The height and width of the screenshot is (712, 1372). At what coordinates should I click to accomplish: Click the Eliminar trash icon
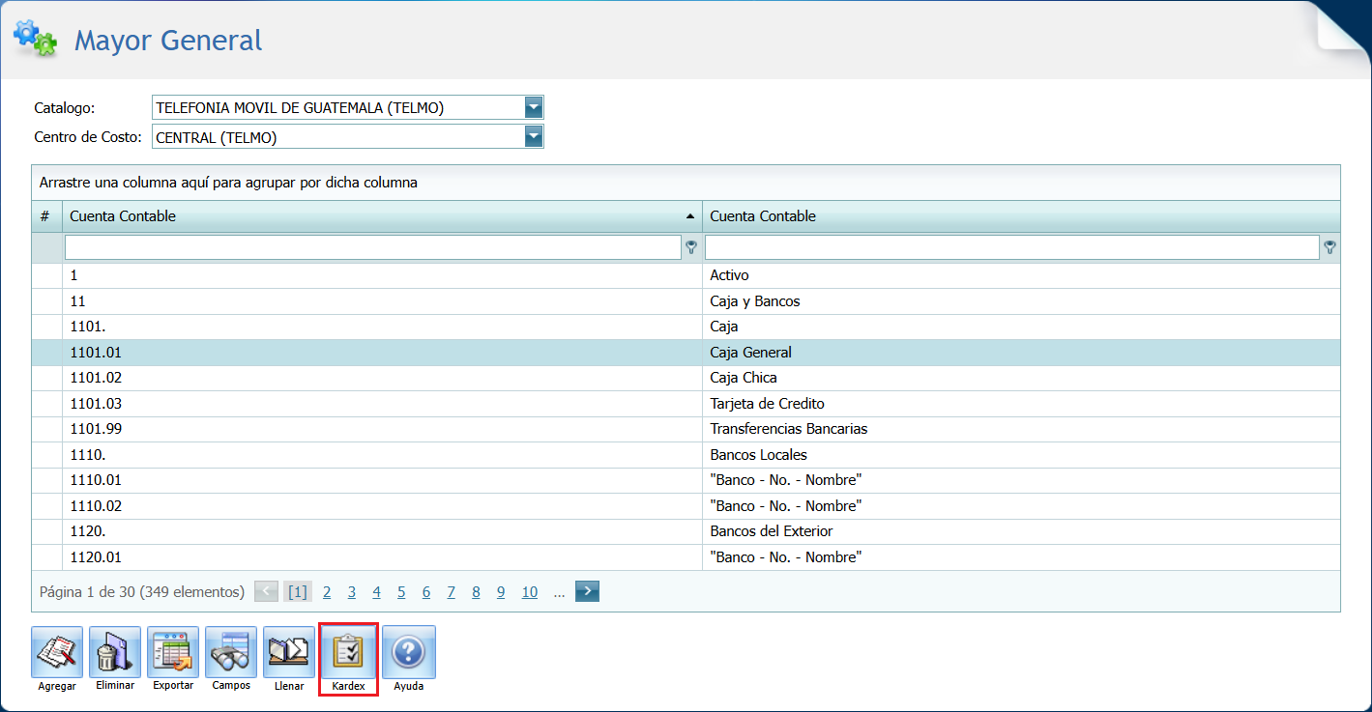[115, 653]
